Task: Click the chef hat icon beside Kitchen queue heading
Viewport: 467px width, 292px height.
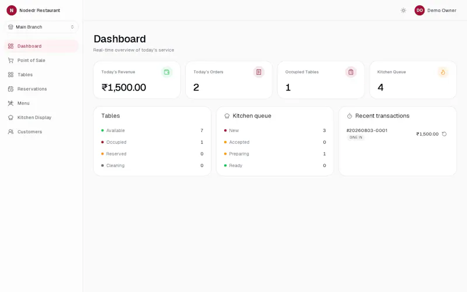Action: point(227,116)
